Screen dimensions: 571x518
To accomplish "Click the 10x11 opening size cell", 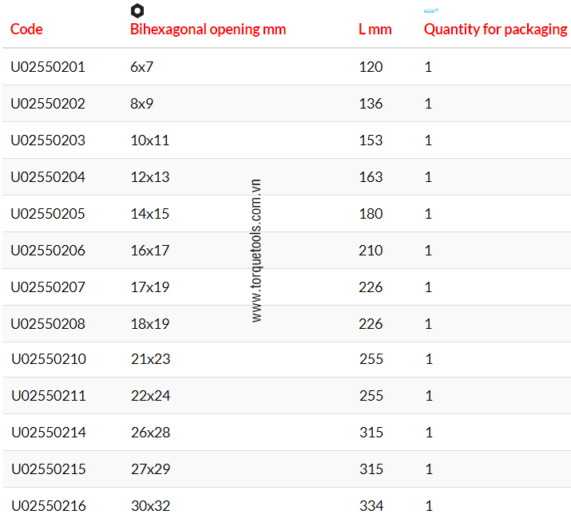I will 149,140.
